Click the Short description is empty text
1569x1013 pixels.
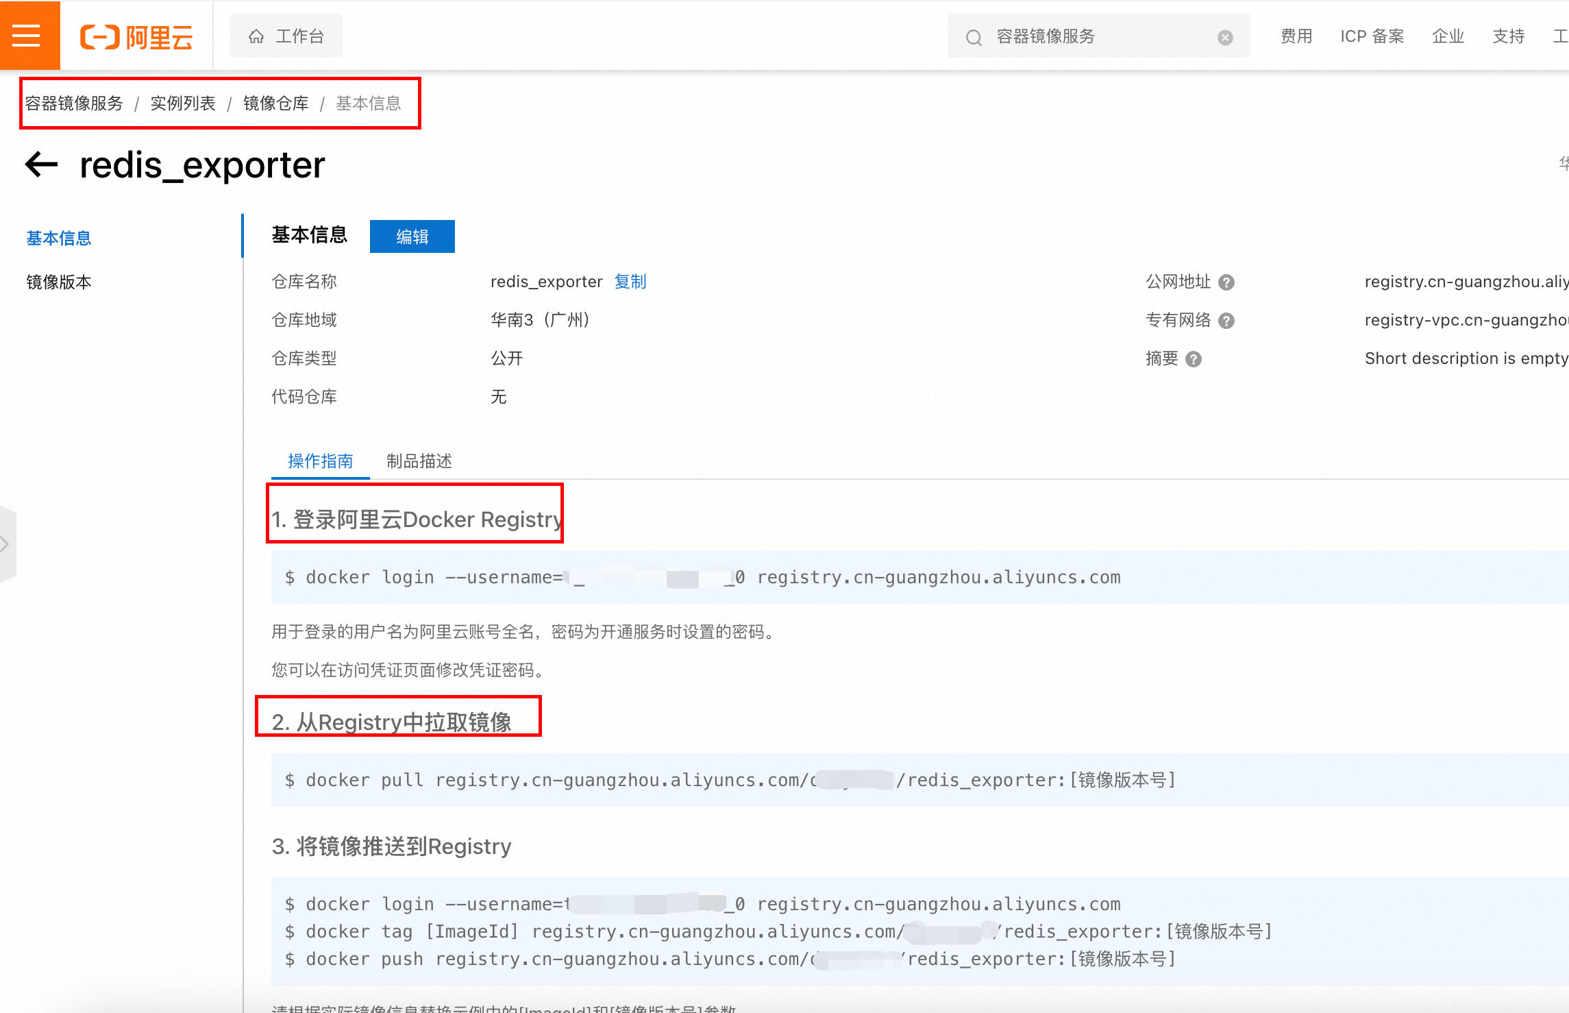[x=1466, y=358]
